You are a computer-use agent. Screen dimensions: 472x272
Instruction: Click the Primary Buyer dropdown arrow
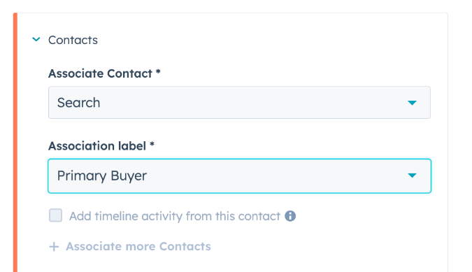point(412,176)
